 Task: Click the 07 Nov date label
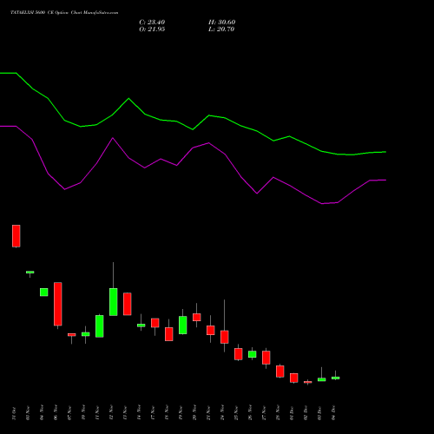[x=69, y=413]
